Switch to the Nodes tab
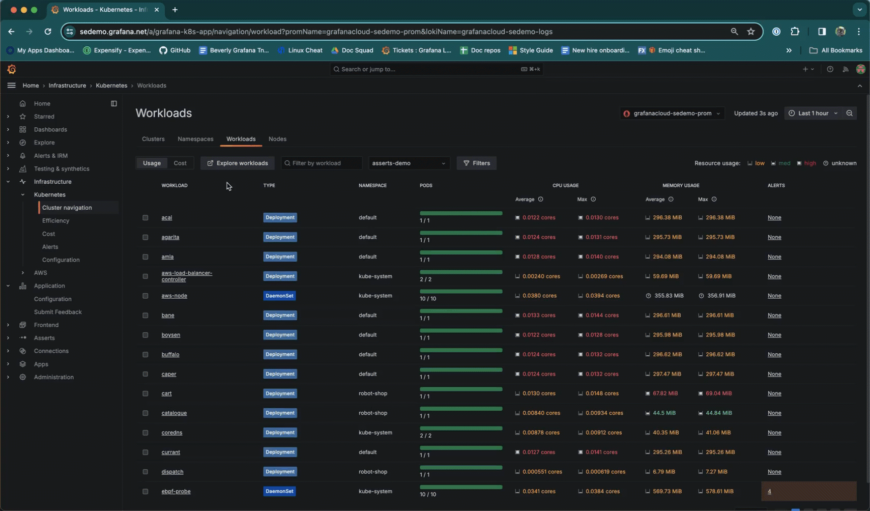This screenshot has width=870, height=511. pos(277,139)
